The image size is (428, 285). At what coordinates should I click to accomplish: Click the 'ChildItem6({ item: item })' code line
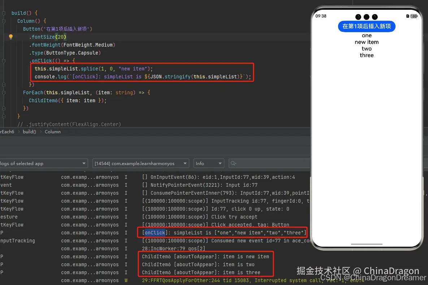(x=68, y=100)
